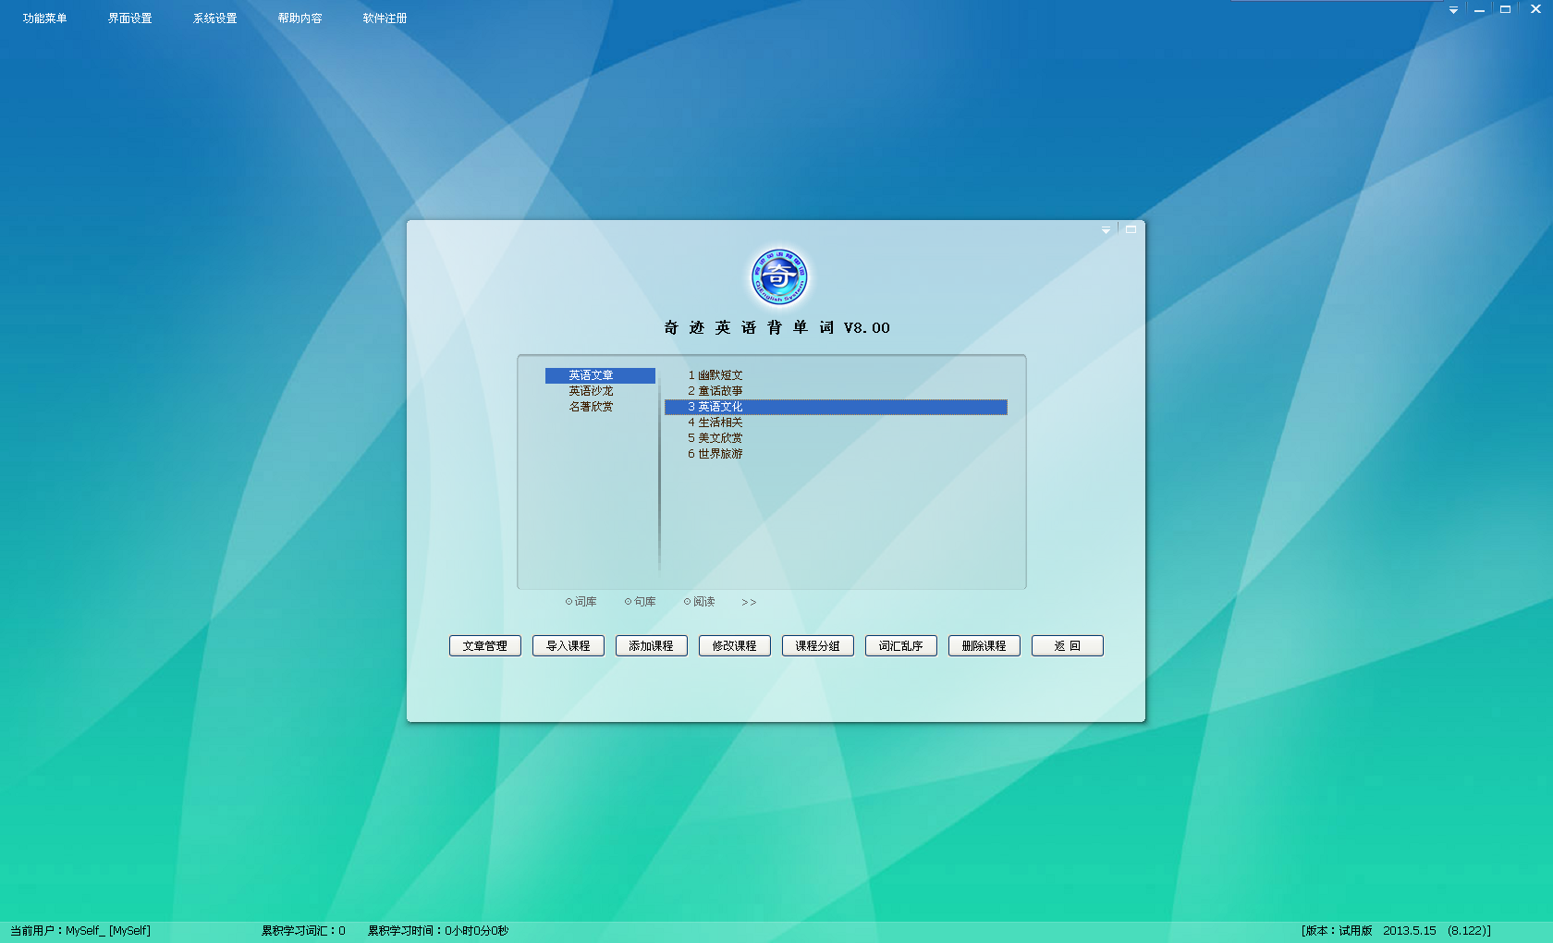Click 当前用户 MySelf status text

pos(80,931)
